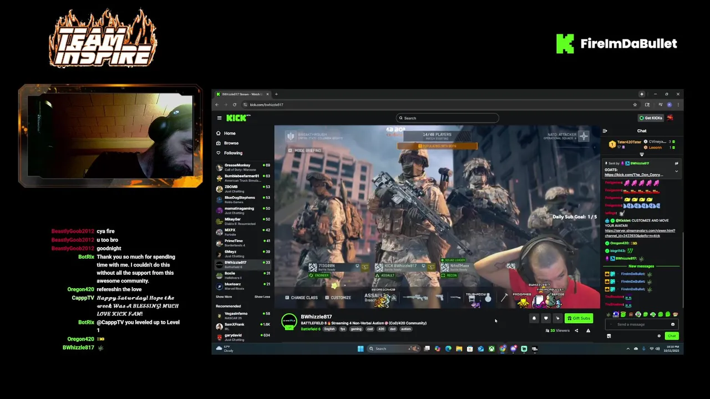
Task: Open GreaseMonkey channel in Following list
Action: [x=243, y=166]
